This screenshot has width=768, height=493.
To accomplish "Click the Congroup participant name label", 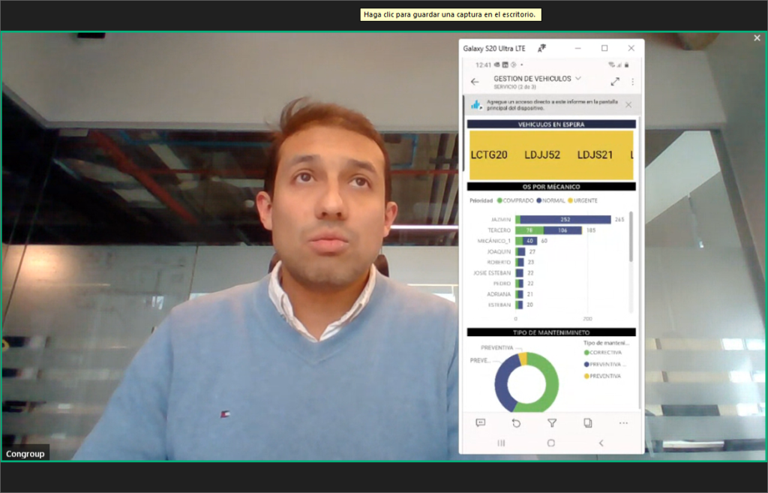I will click(25, 454).
